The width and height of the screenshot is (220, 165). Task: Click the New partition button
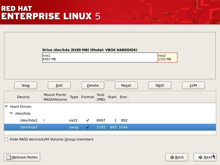(x=26, y=86)
